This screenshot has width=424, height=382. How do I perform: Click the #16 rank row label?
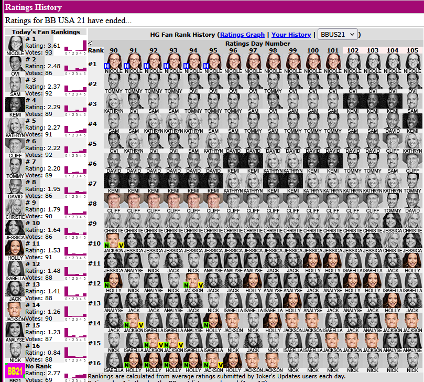point(94,363)
